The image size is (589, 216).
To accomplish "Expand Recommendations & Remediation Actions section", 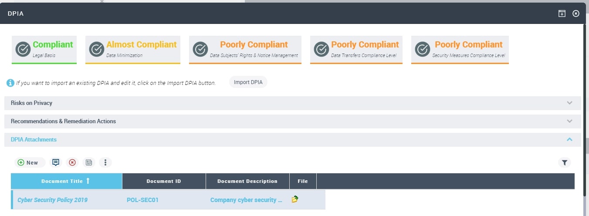I will (x=569, y=121).
